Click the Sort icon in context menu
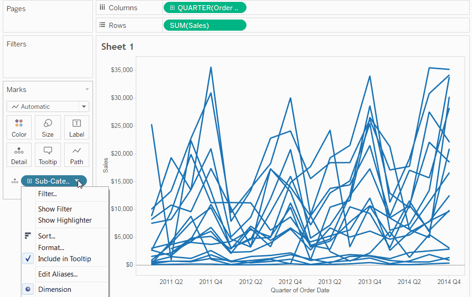 [x=28, y=236]
